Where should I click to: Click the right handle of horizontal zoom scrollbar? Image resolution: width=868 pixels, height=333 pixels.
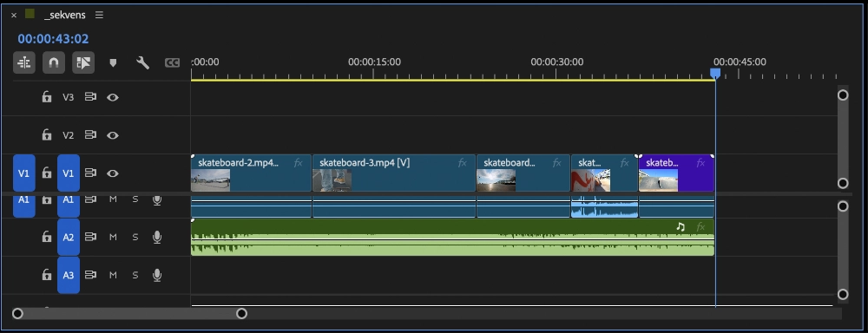click(241, 314)
